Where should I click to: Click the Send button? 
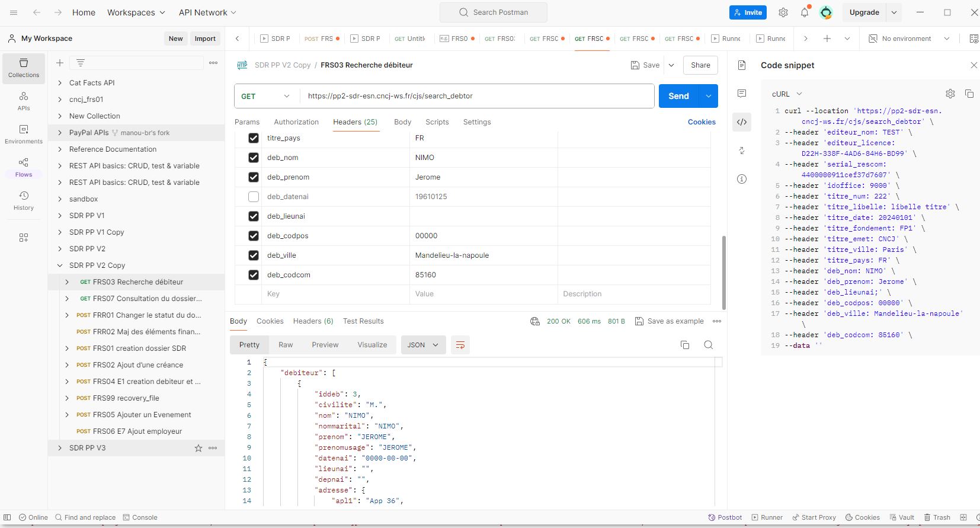678,96
